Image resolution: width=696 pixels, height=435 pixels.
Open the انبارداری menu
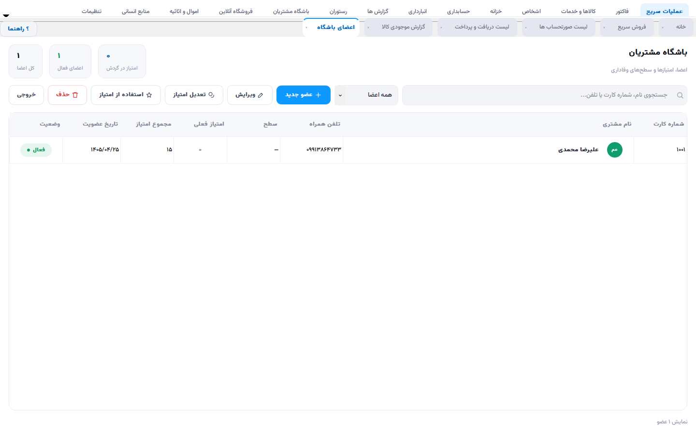[x=418, y=11]
